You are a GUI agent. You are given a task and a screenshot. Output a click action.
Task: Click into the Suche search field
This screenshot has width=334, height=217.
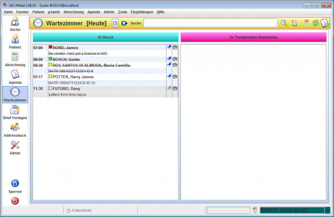pyautogui.click(x=210, y=23)
